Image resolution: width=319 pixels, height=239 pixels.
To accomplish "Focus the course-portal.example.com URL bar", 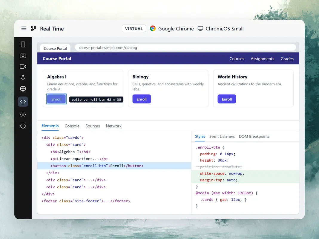I will click(185, 47).
